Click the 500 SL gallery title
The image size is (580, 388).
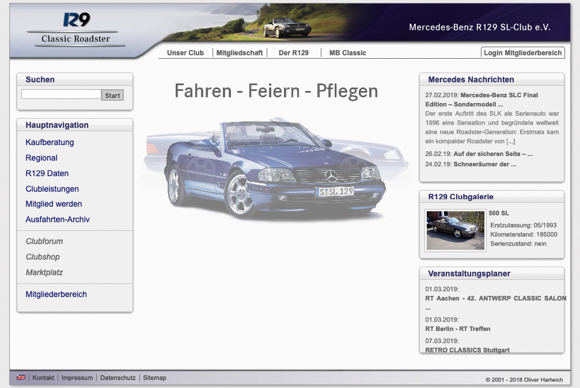click(x=499, y=213)
